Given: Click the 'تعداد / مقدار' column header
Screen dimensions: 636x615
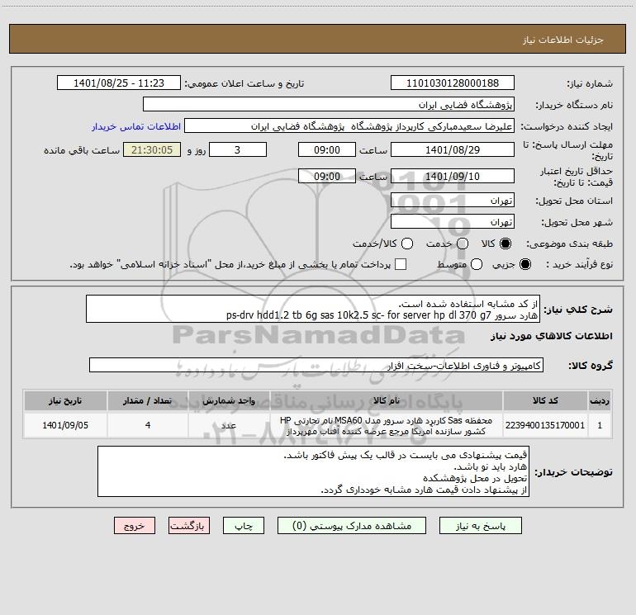Looking at the screenshot, I should [x=148, y=400].
